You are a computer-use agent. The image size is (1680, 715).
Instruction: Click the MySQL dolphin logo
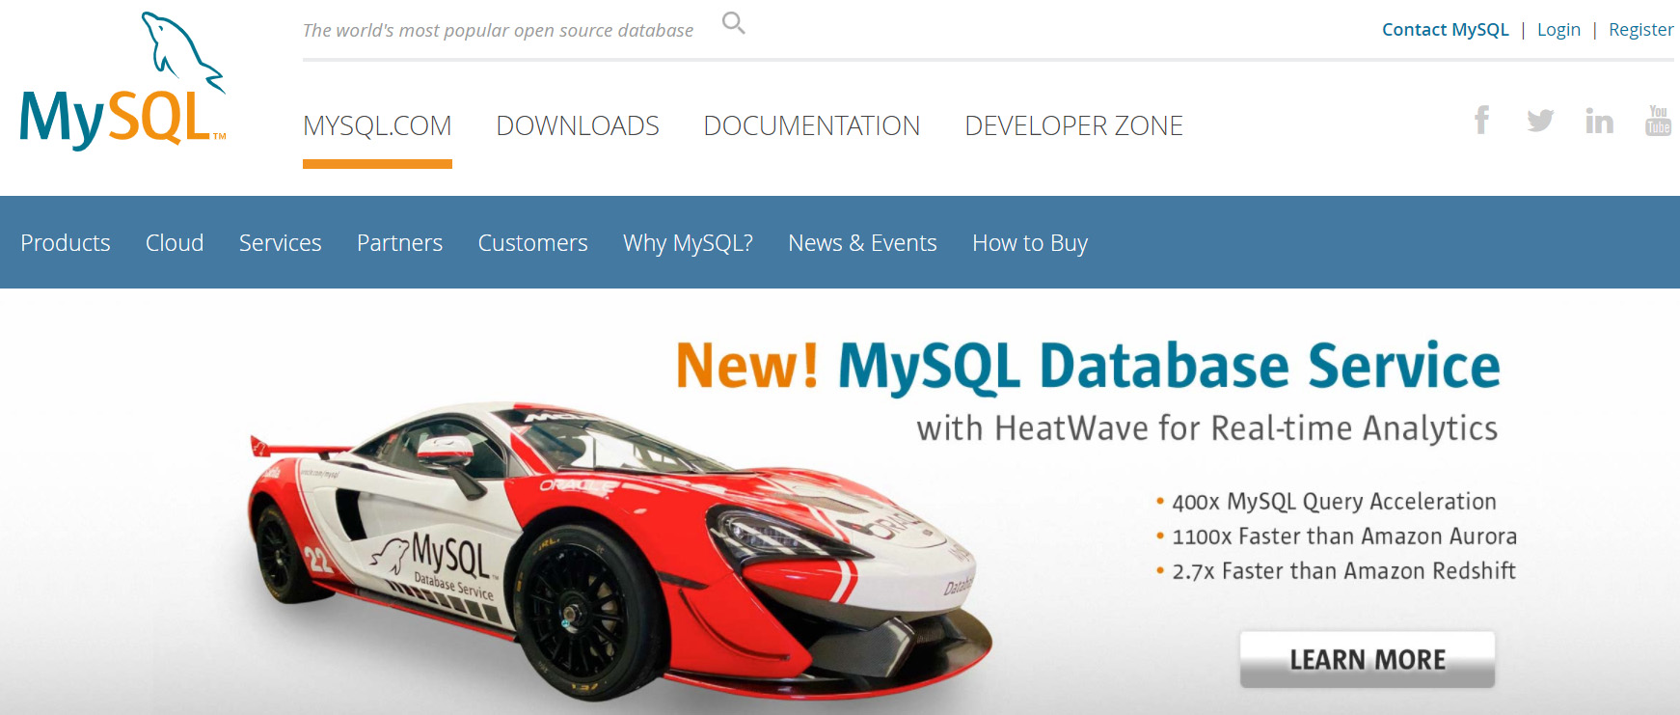click(x=122, y=81)
